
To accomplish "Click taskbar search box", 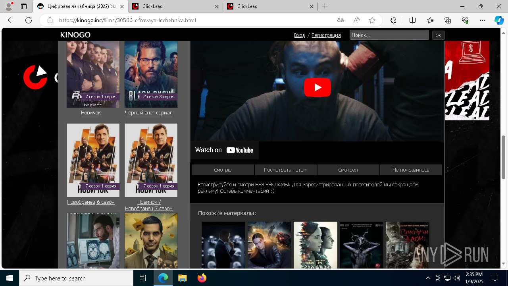I will tap(76, 278).
